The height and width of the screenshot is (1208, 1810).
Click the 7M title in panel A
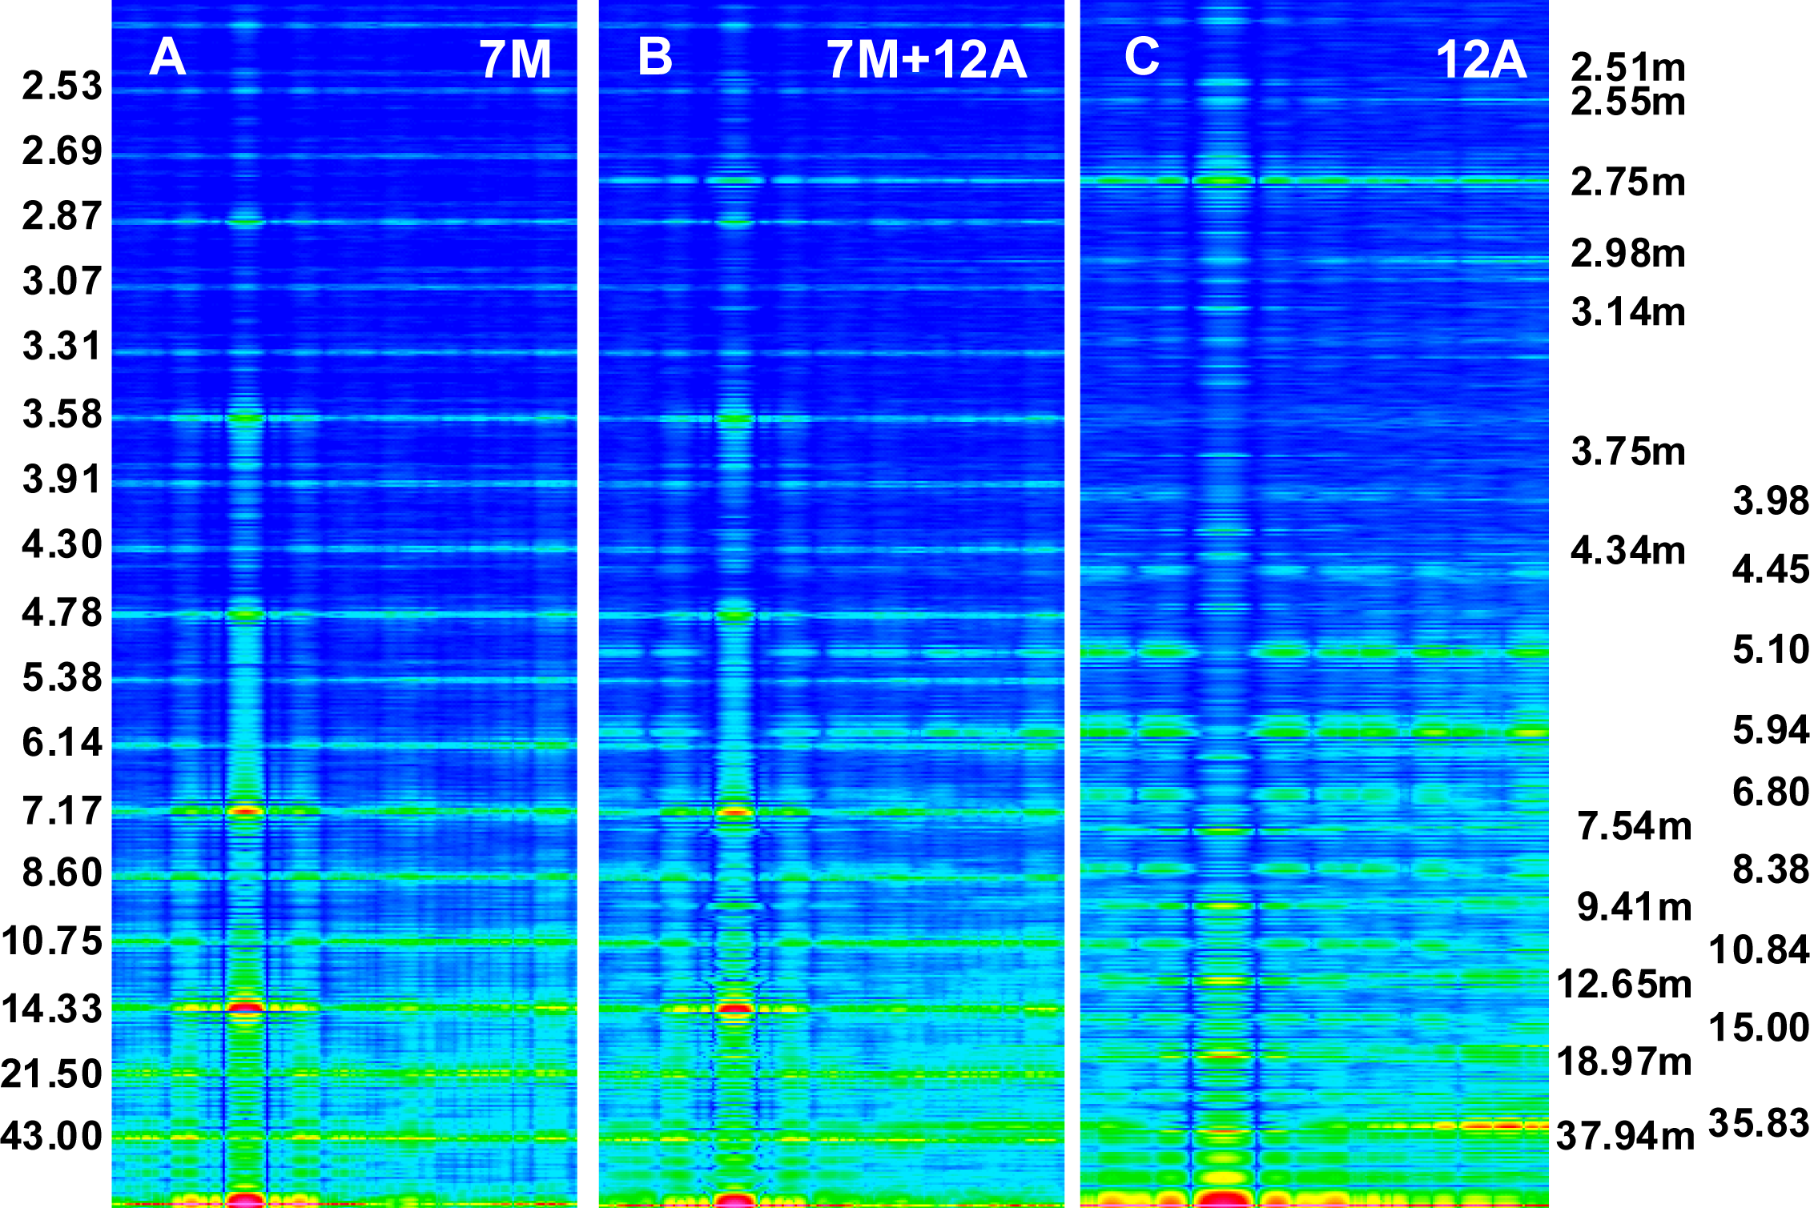pyautogui.click(x=516, y=60)
